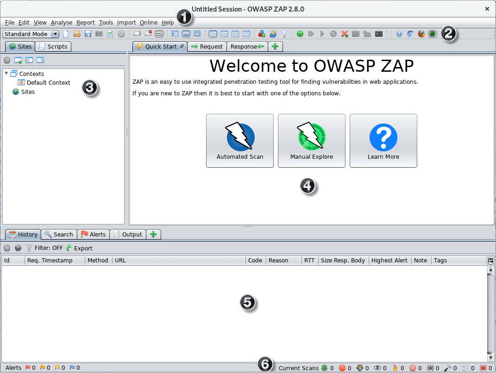496x373 pixels.
Task: Create a new session with blank page icon
Action: pyautogui.click(x=65, y=33)
